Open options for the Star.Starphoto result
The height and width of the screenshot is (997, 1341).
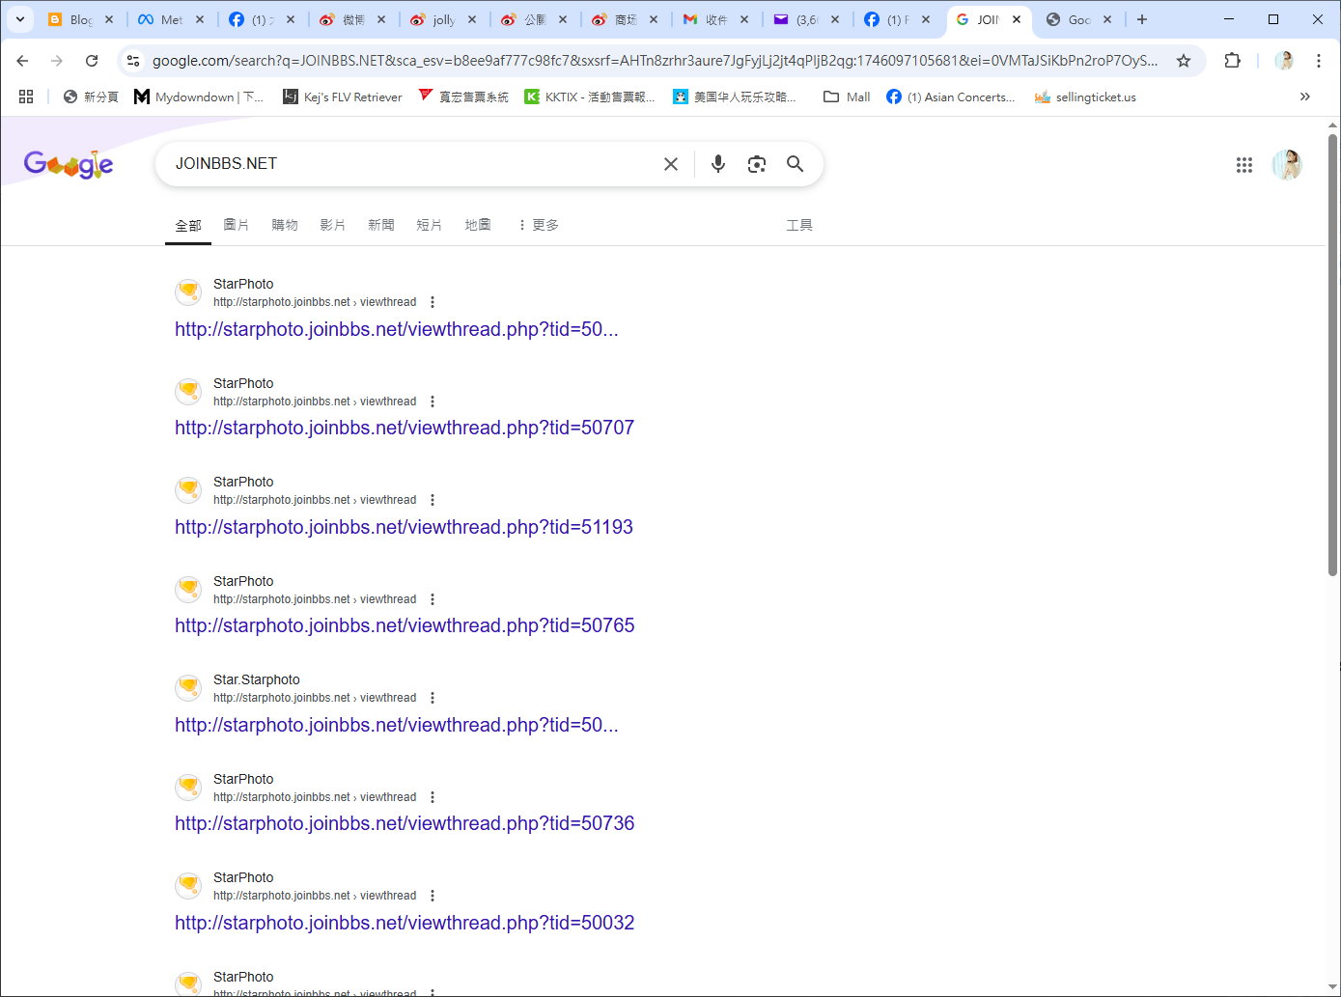pos(433,698)
